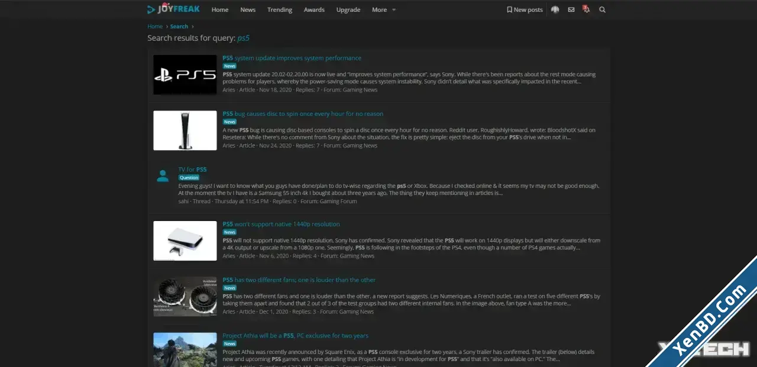Image resolution: width=757 pixels, height=367 pixels.
Task: Click the News tag under PS5 system update
Action: coord(229,66)
